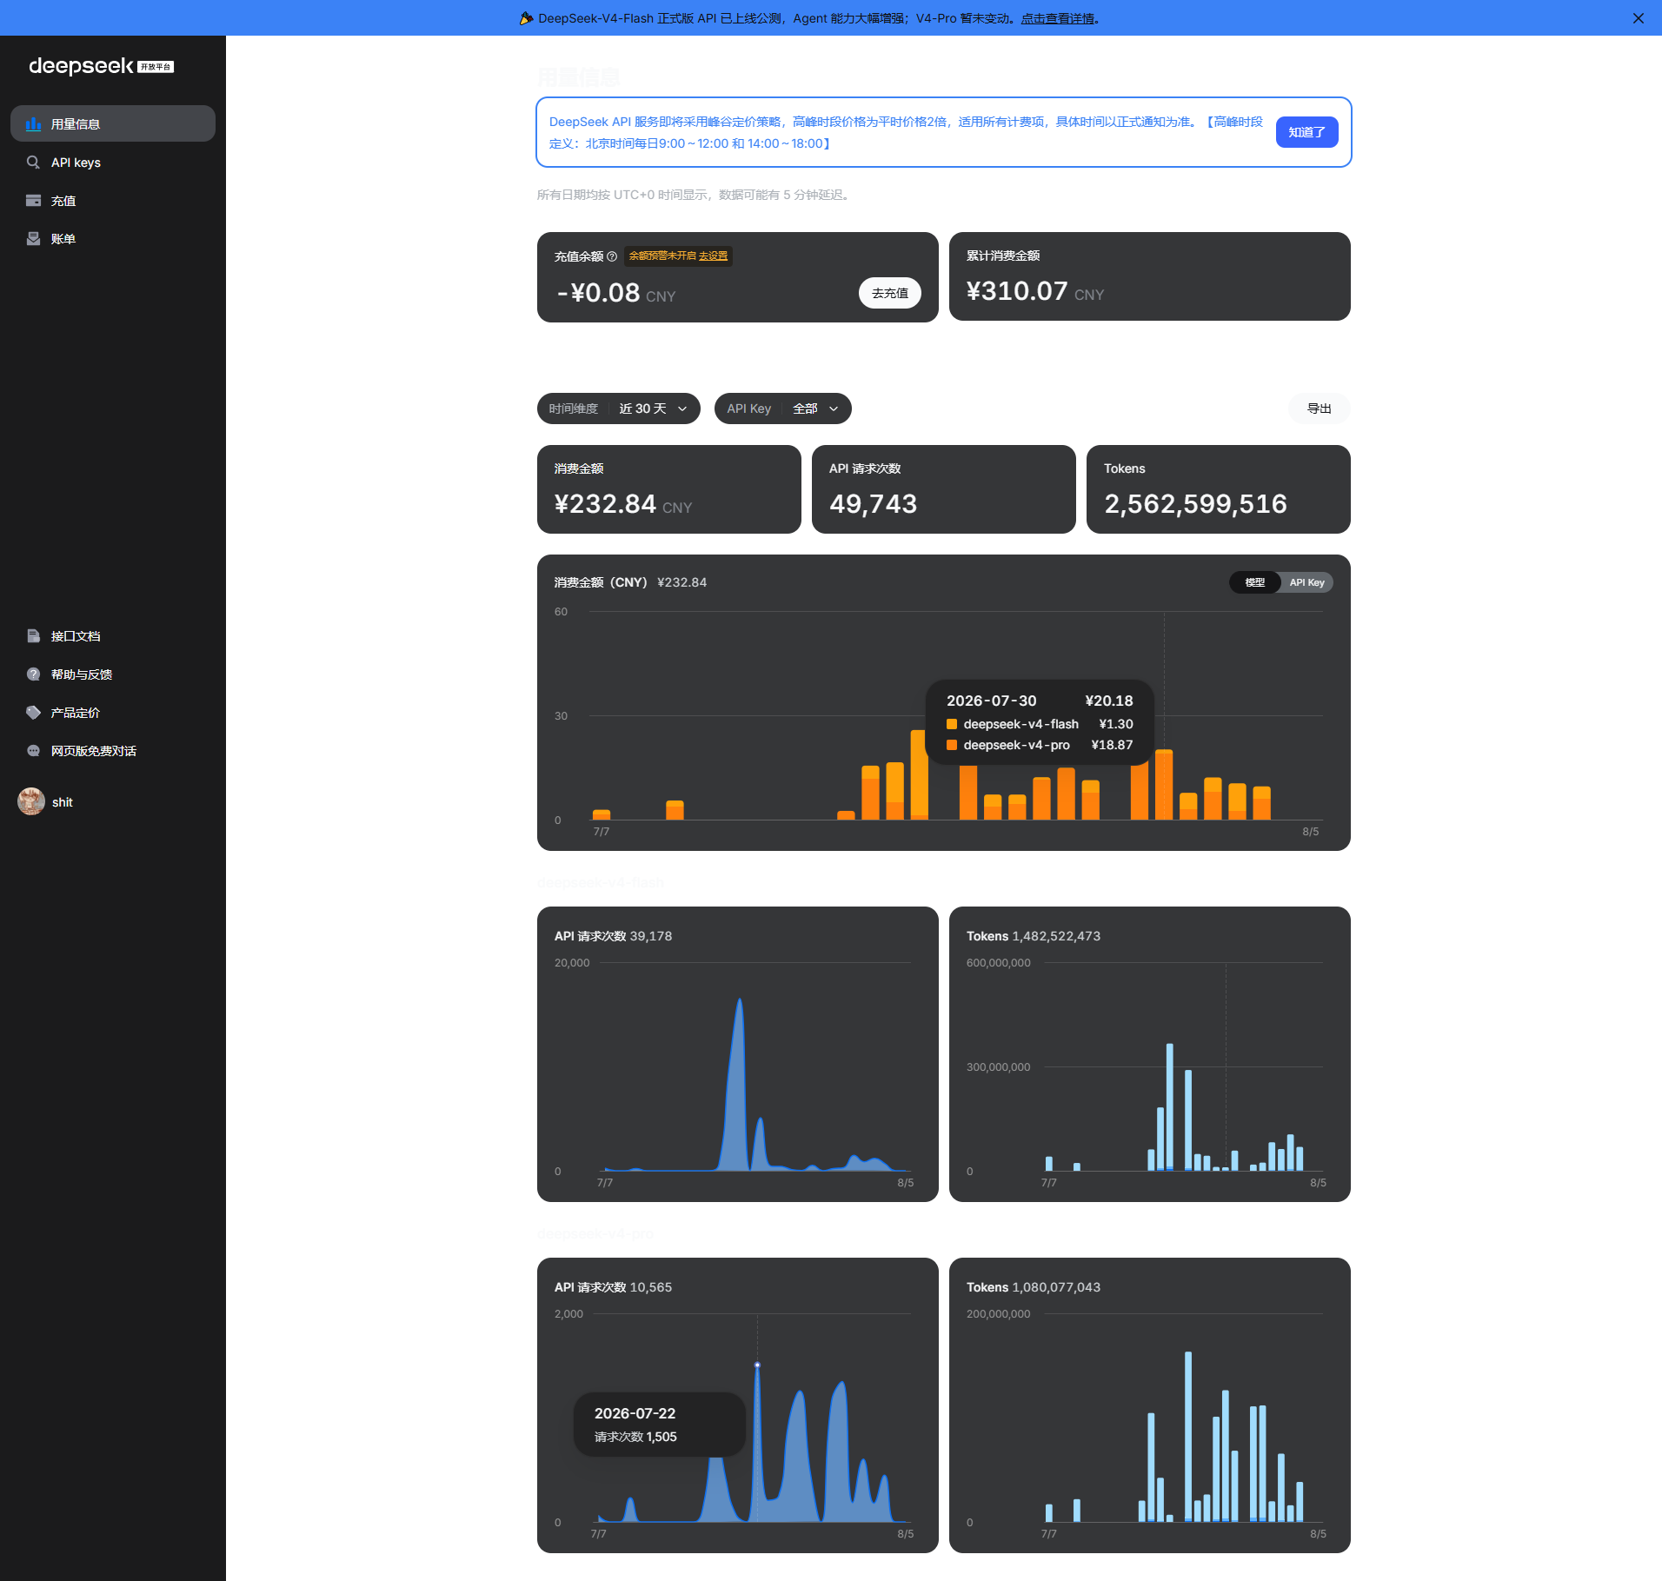Click the 接口文档 document icon
The image size is (1662, 1581).
[33, 636]
